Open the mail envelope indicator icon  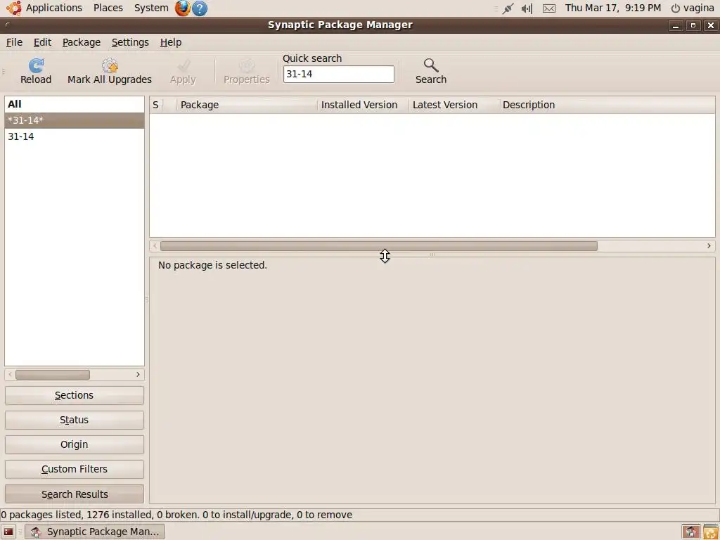548,8
